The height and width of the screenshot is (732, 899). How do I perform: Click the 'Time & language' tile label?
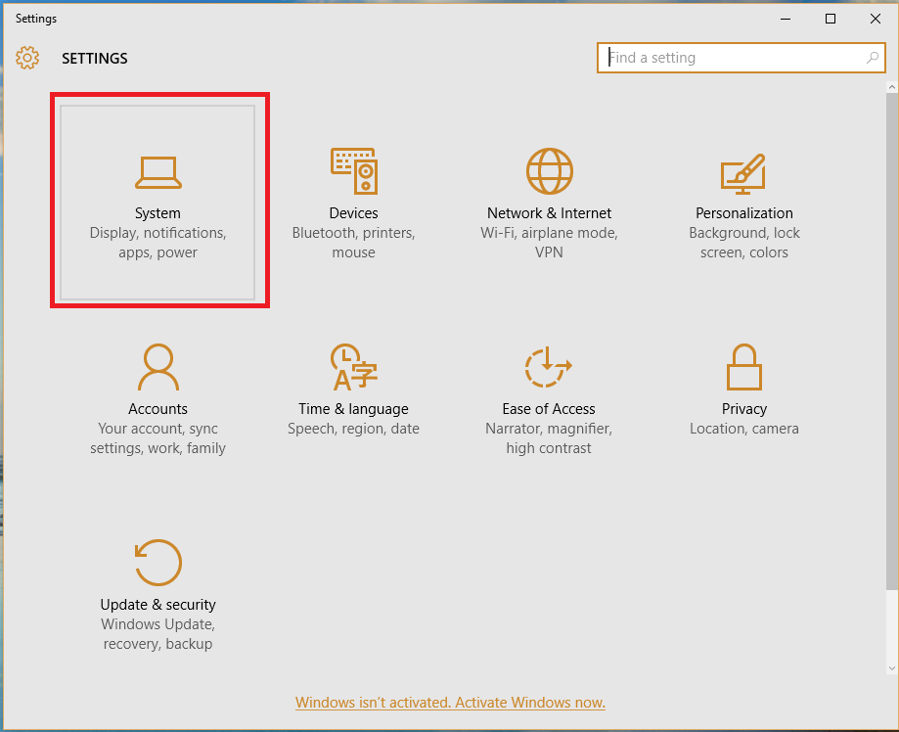click(354, 409)
